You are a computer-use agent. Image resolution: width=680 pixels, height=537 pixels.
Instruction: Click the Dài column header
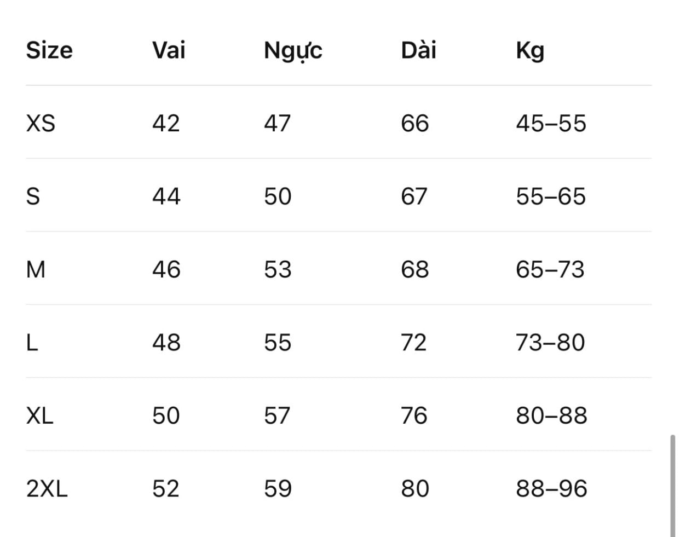[418, 50]
